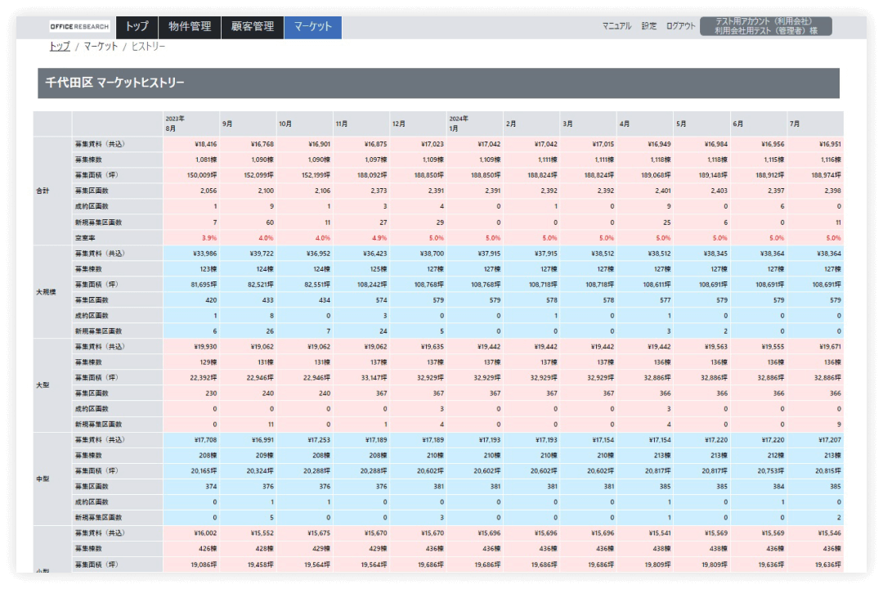Select the 2024年 1月 column header
Image resolution: width=883 pixels, height=589 pixels.
pyautogui.click(x=474, y=124)
